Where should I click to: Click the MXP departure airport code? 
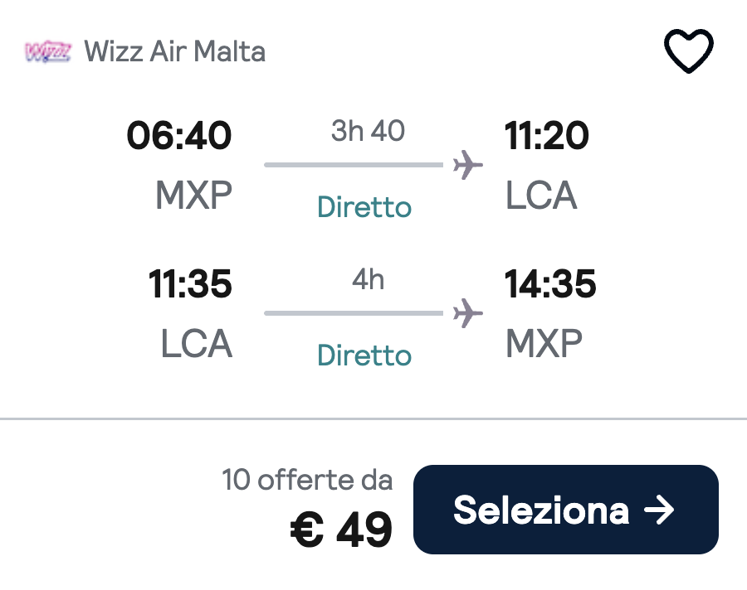pos(192,195)
